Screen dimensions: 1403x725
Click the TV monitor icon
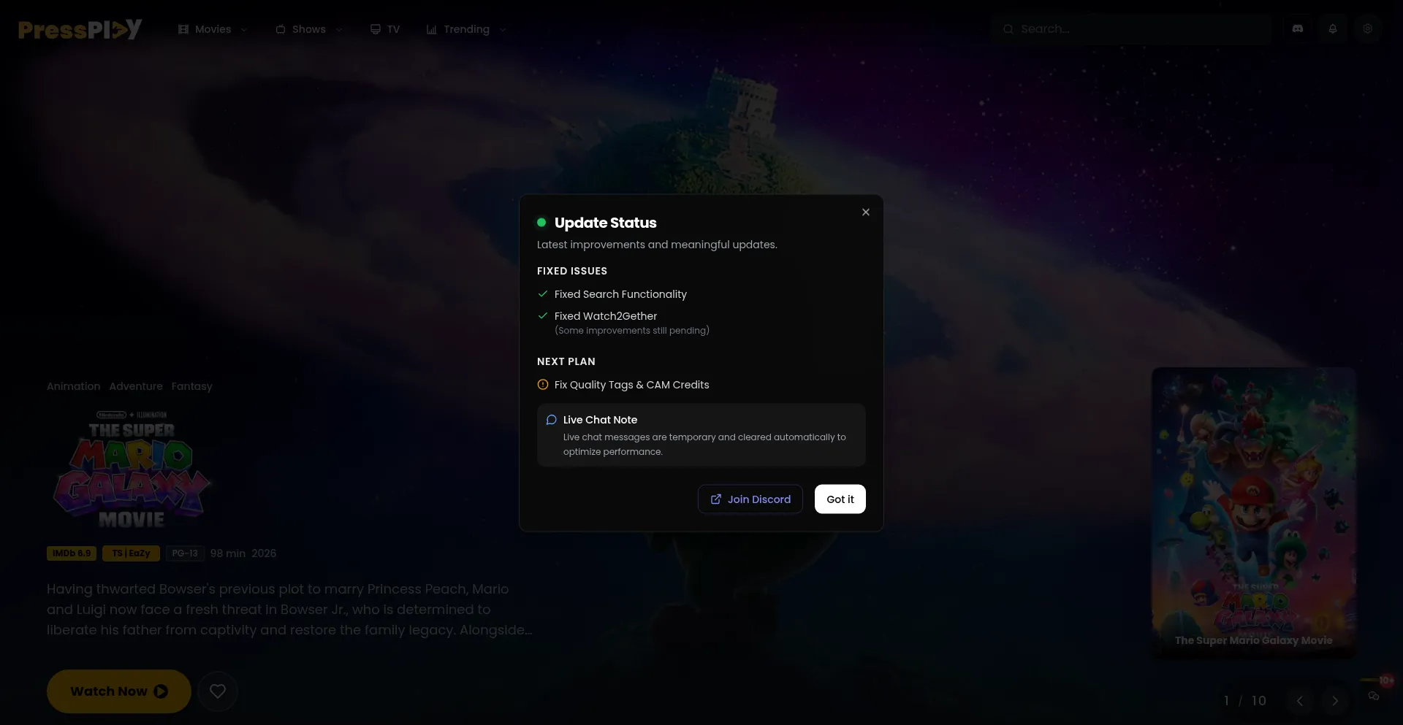click(x=376, y=29)
